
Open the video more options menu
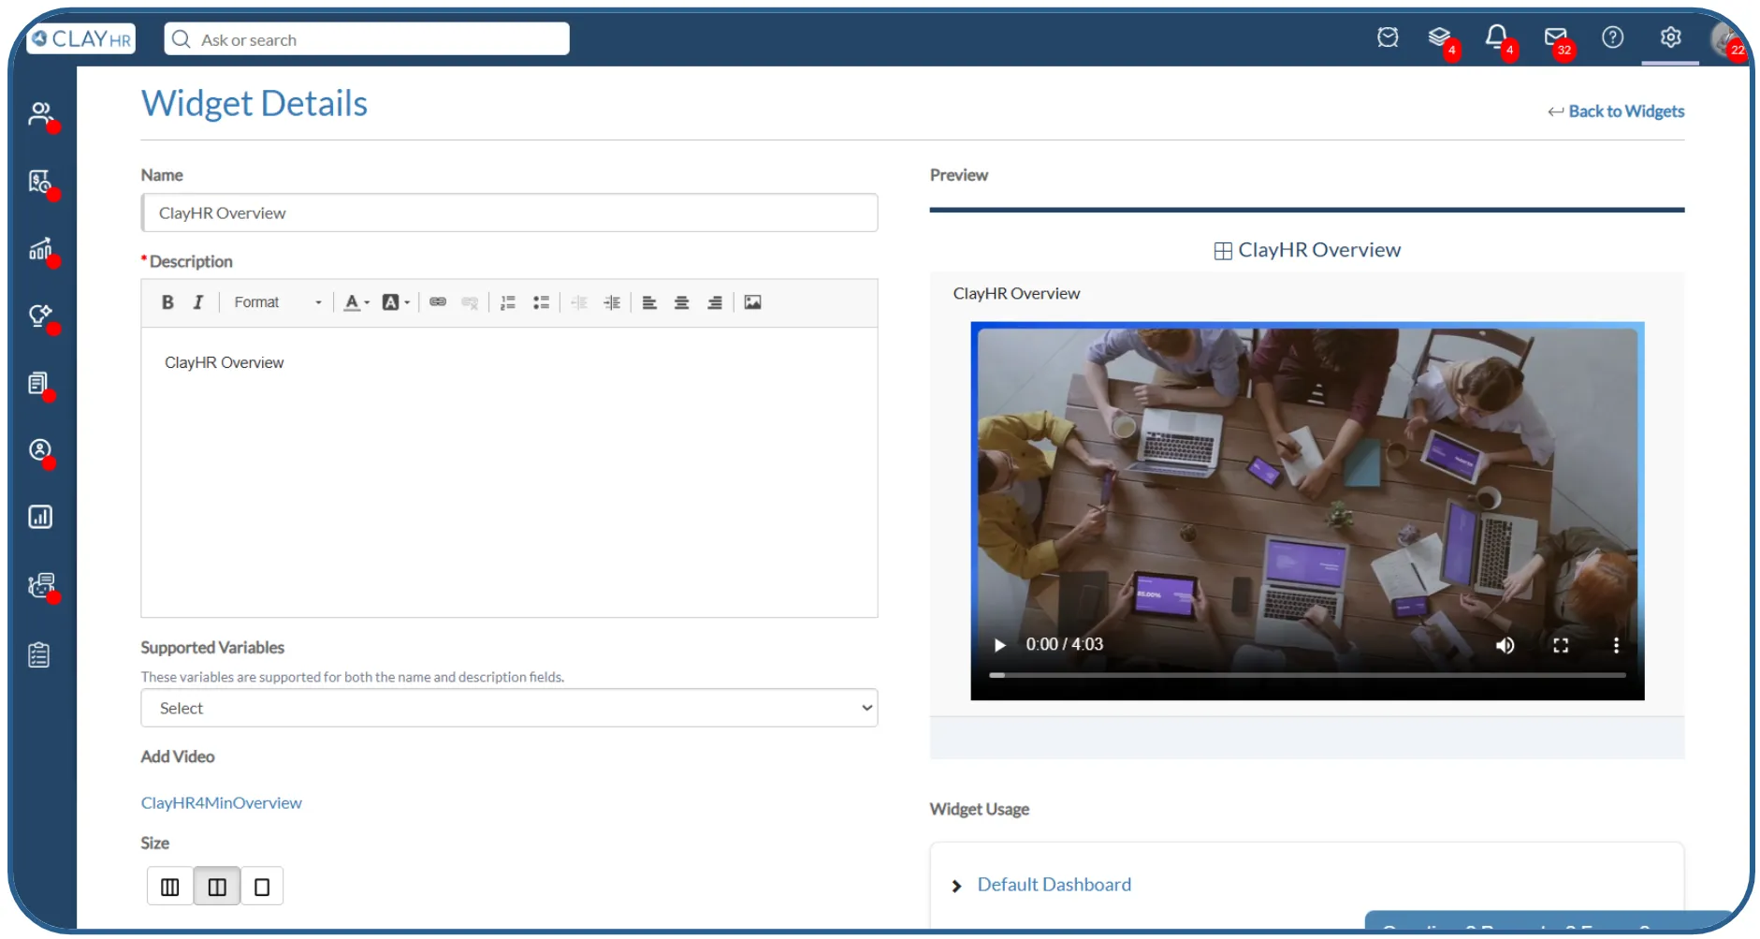tap(1616, 645)
